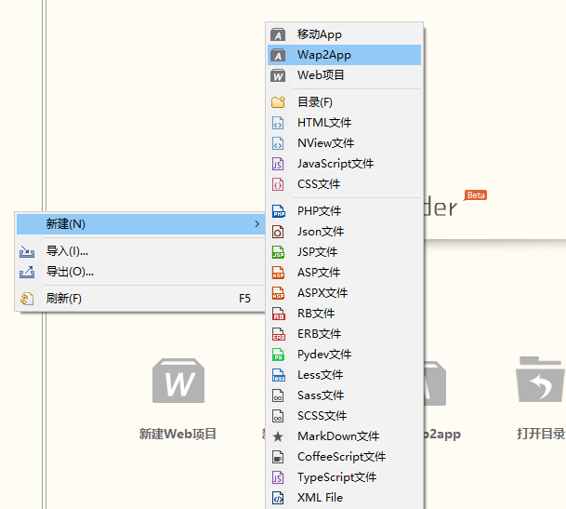Create a new ASP文件
Image resolution: width=566 pixels, height=509 pixels.
pos(345,273)
